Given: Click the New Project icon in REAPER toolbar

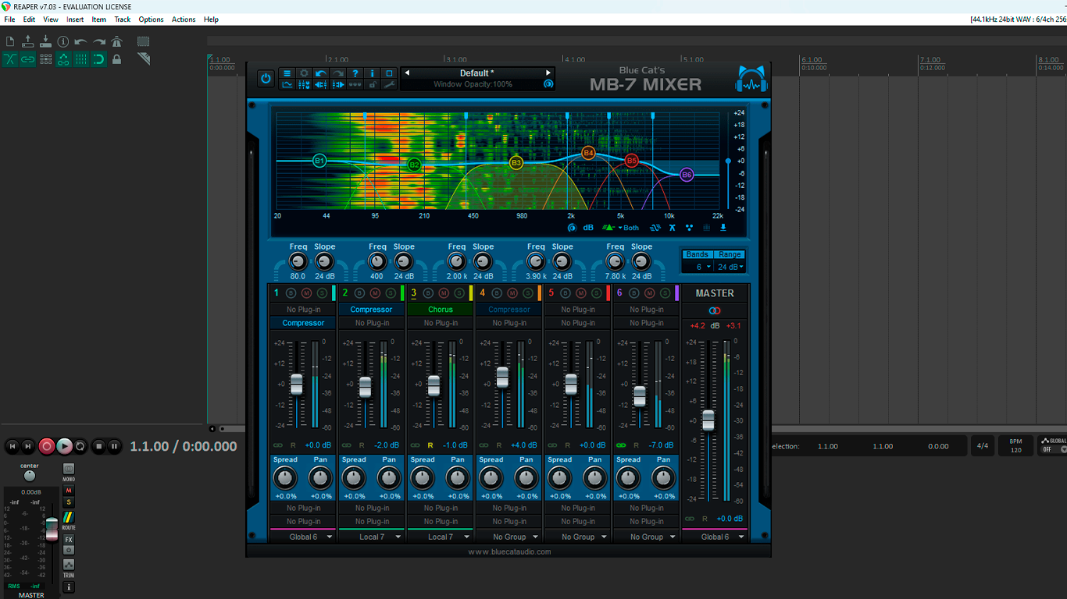Looking at the screenshot, I should pyautogui.click(x=10, y=41).
